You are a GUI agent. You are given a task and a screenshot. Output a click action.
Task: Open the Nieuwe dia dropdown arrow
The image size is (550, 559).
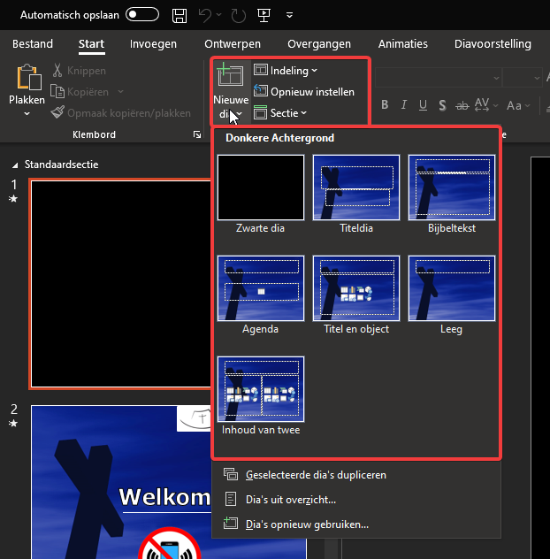(x=239, y=114)
